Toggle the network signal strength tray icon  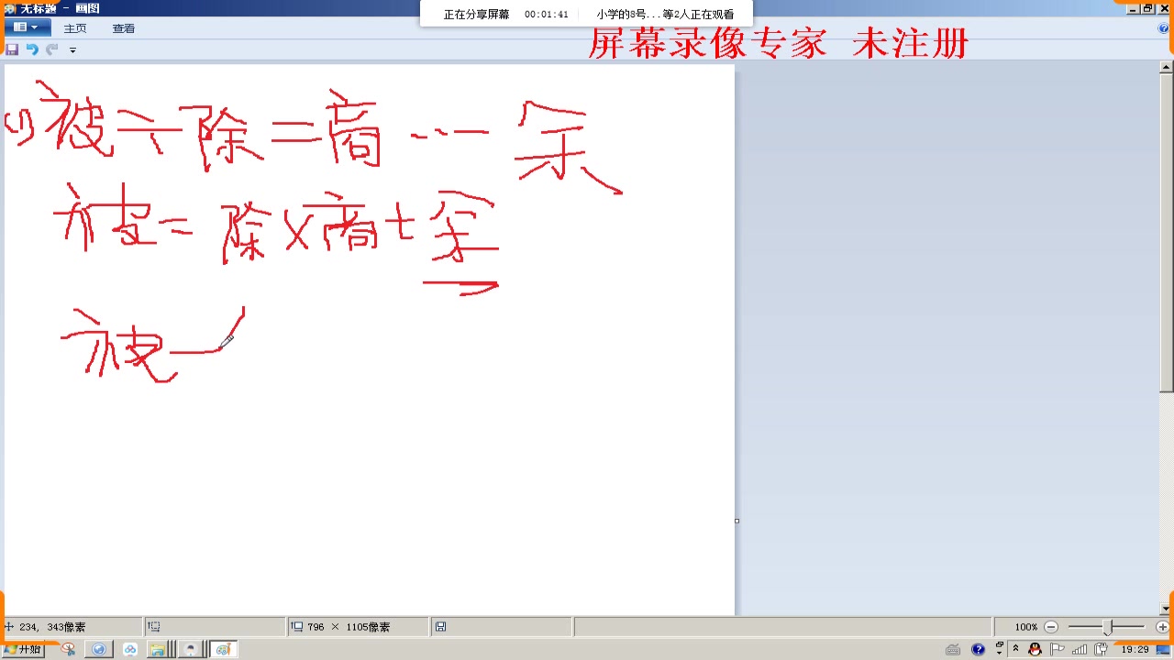(1080, 650)
